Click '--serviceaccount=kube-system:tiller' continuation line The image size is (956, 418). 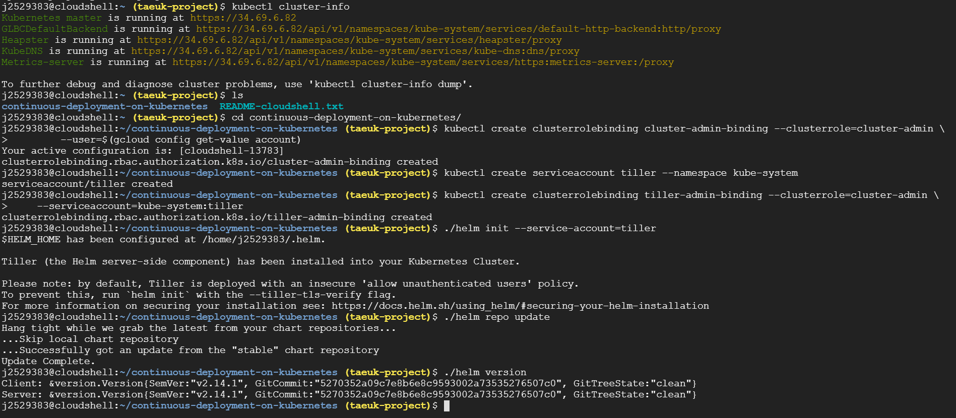[x=140, y=206]
